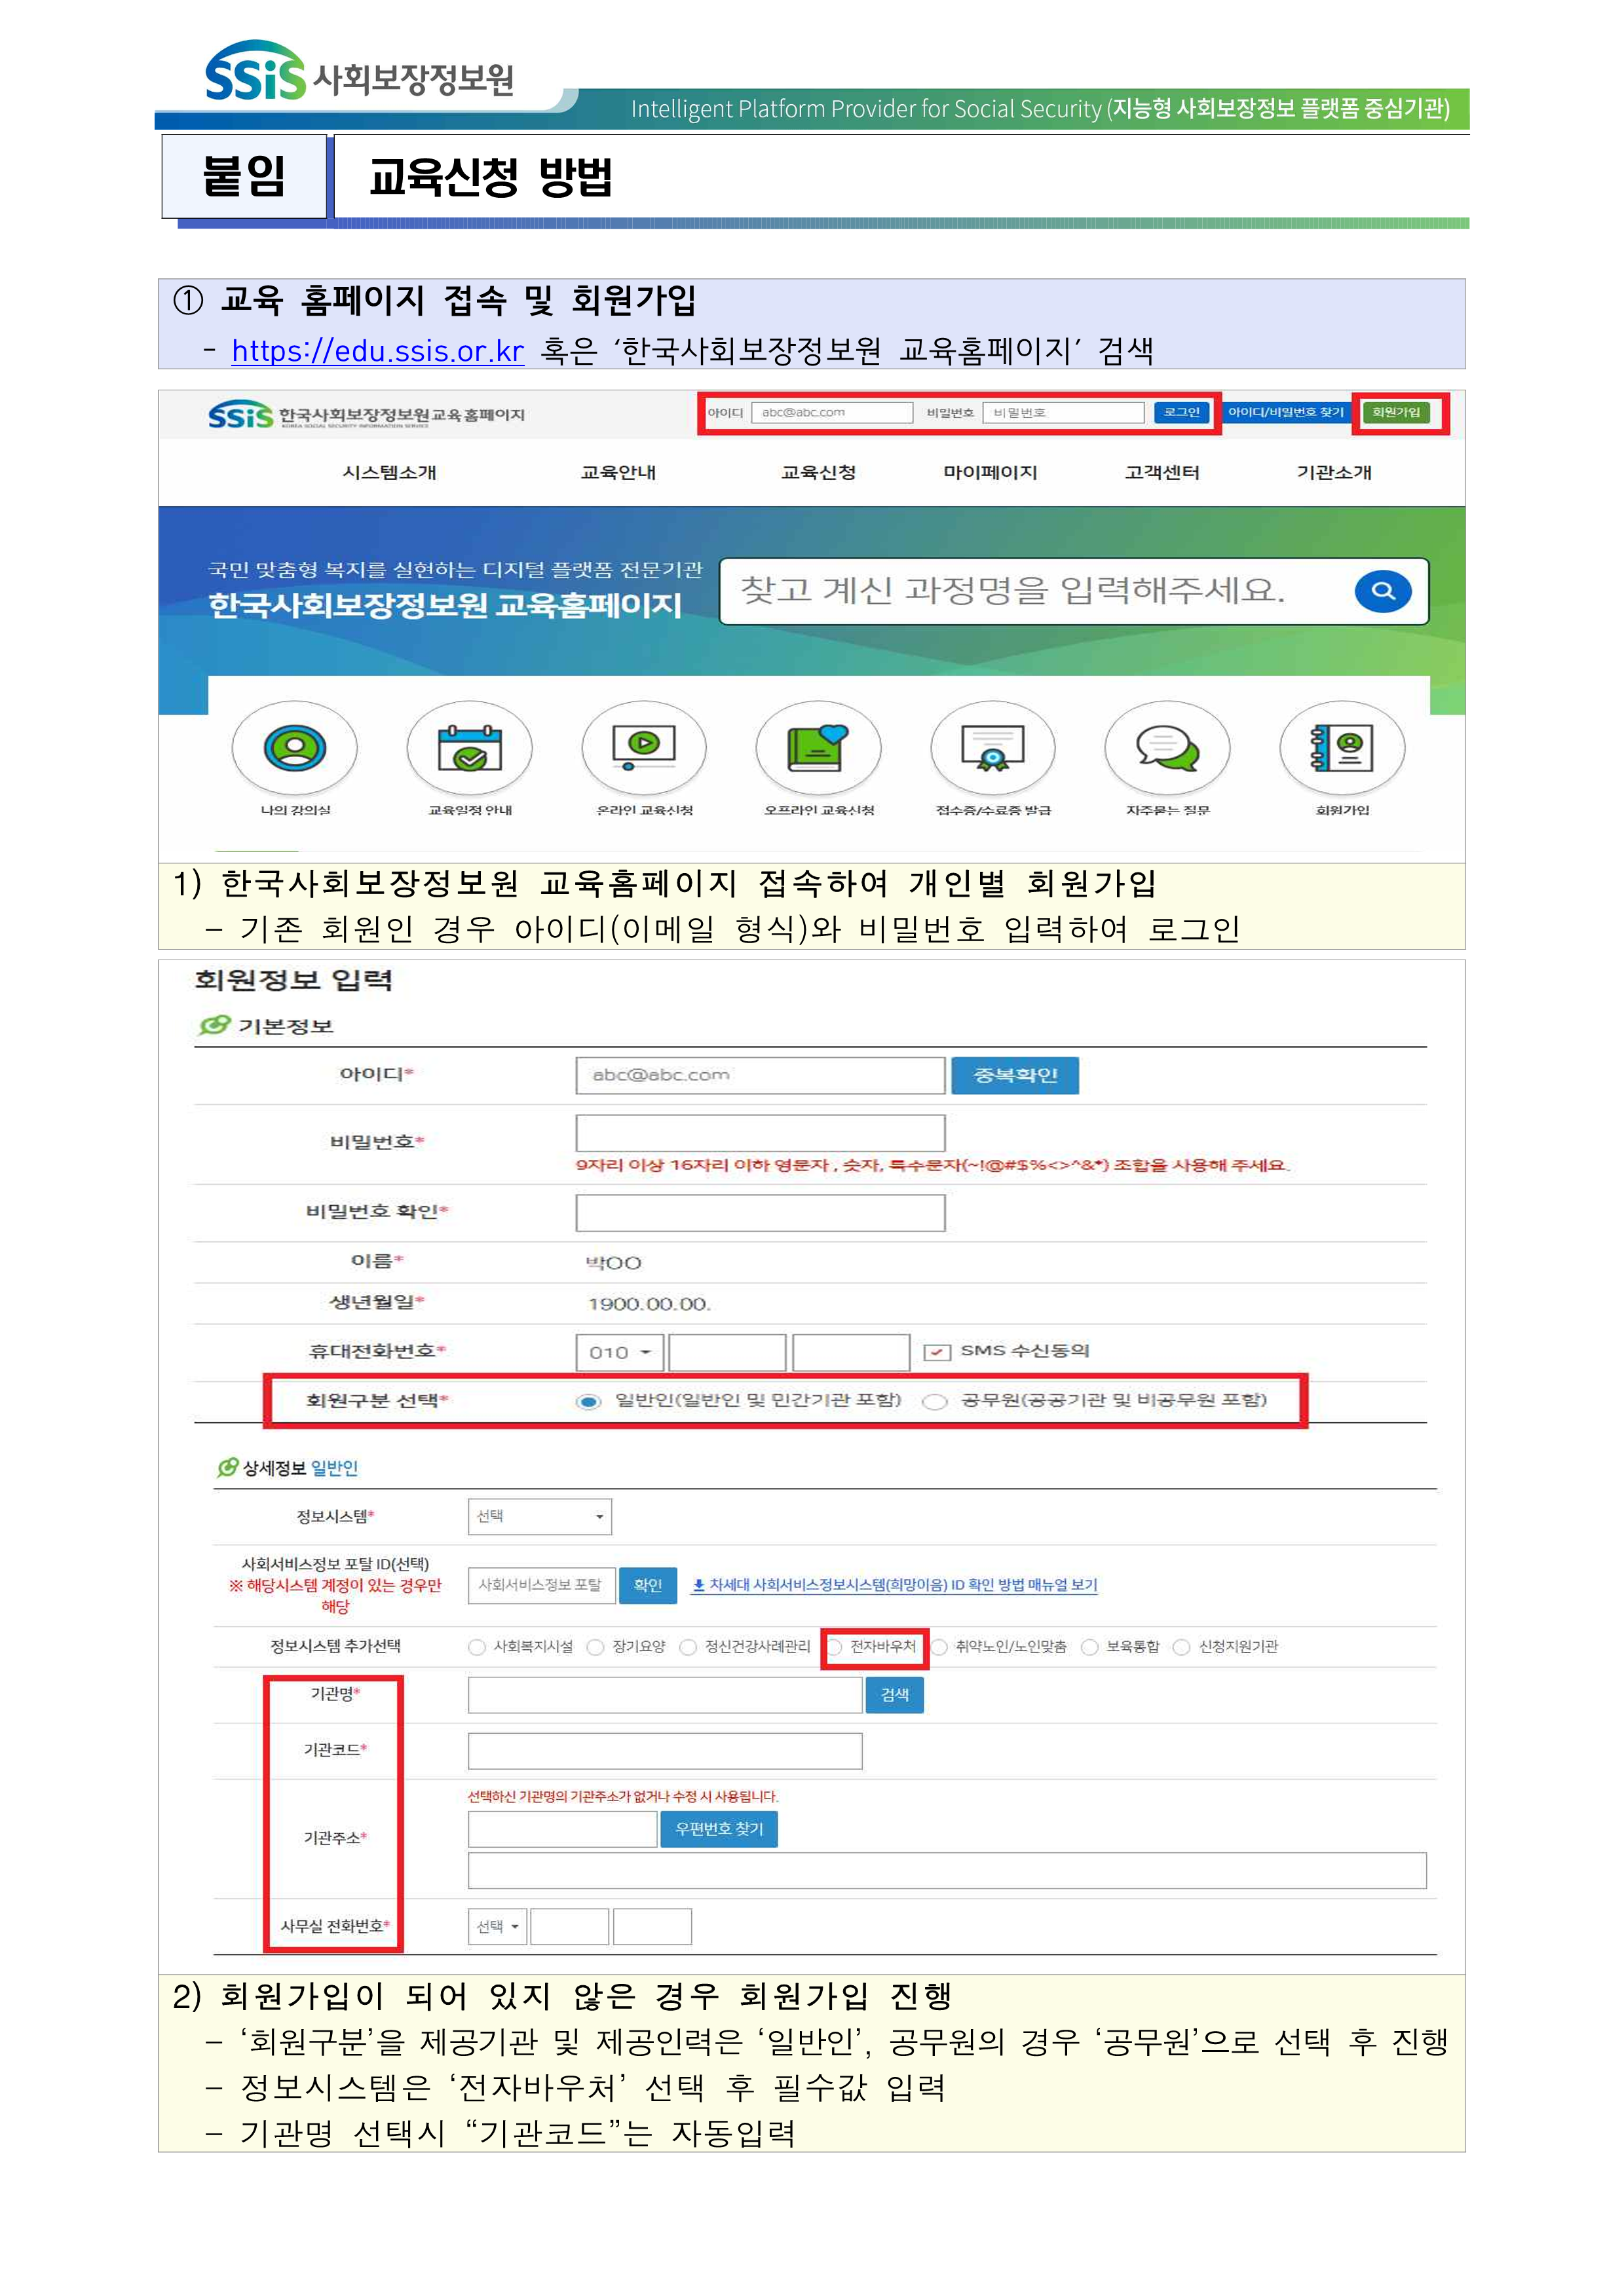Open the 나의 강의실 user icon
The height and width of the screenshot is (2295, 1624).
coord(294,748)
